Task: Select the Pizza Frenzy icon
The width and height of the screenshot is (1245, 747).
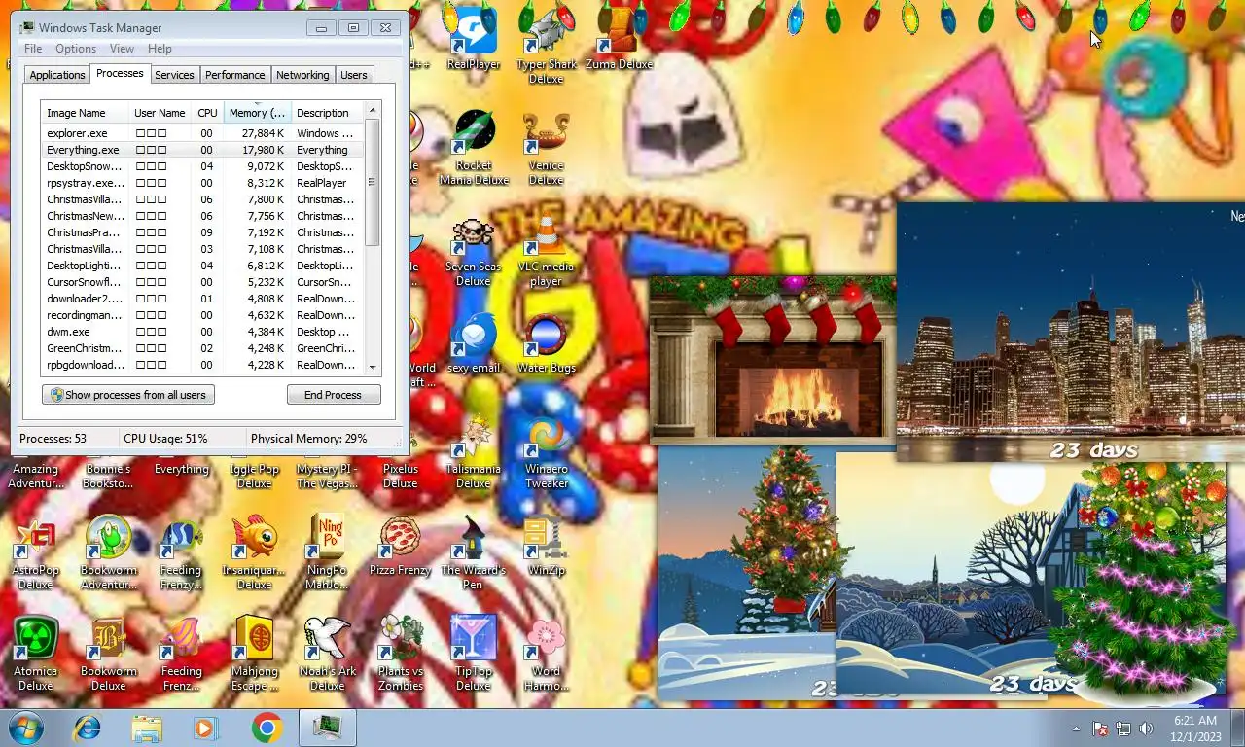Action: pos(400,545)
